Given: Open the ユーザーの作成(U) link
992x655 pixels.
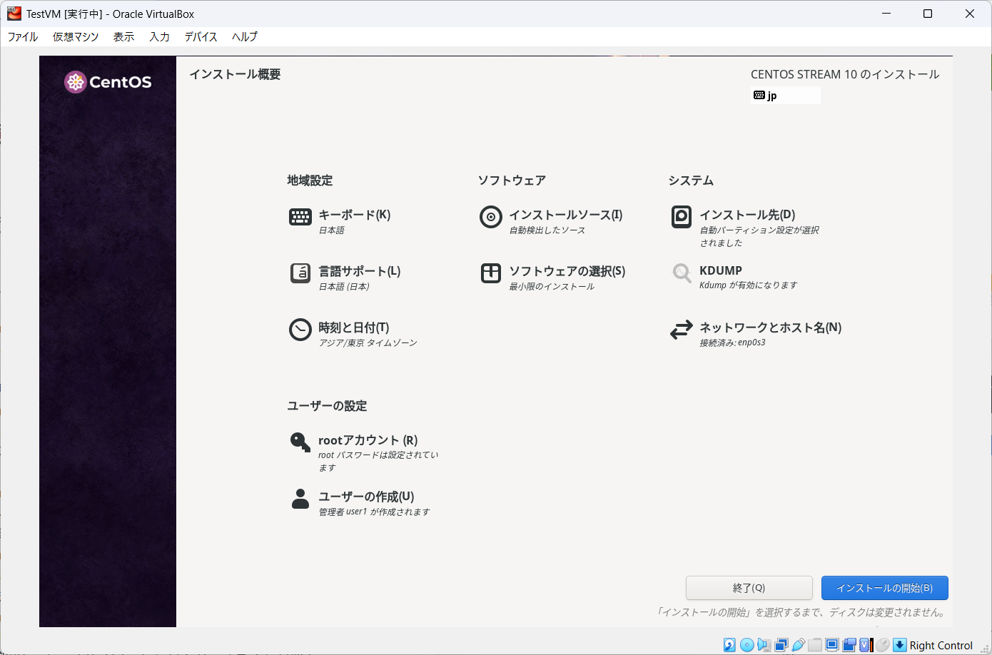Looking at the screenshot, I should (x=366, y=497).
